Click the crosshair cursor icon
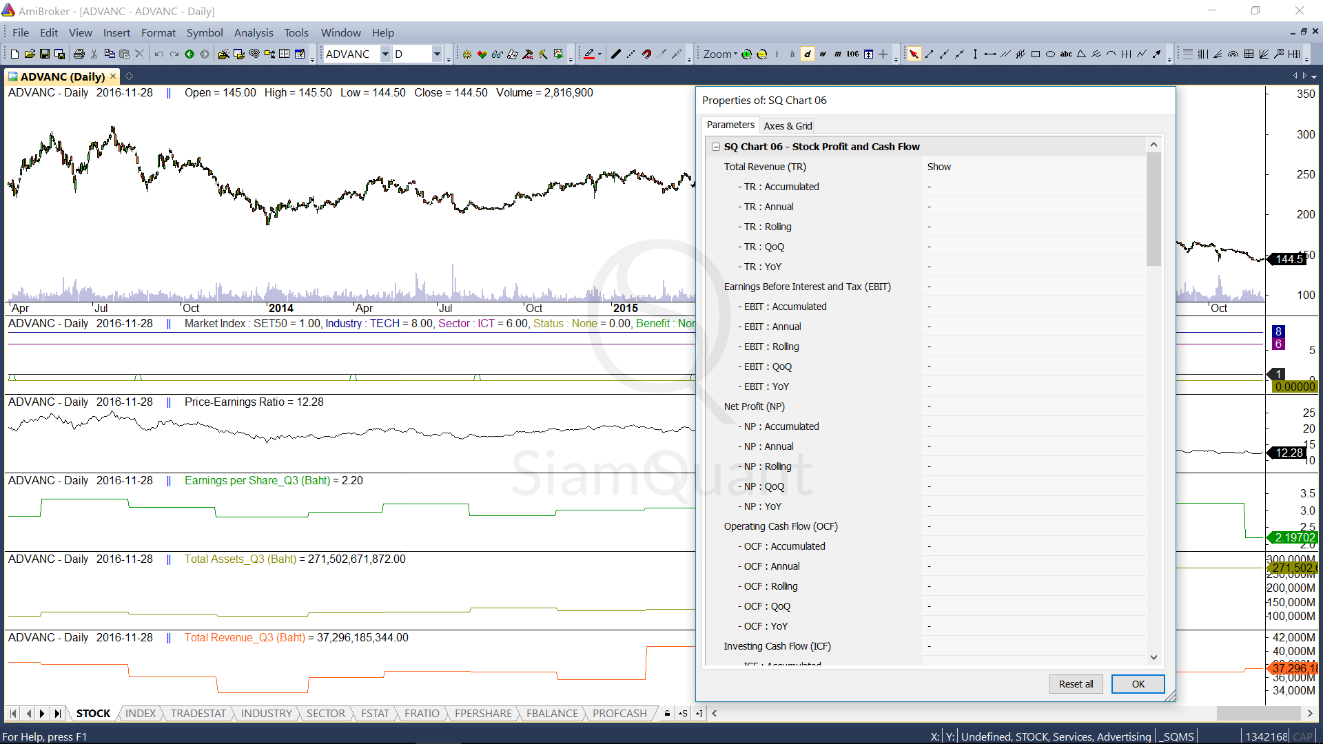Image resolution: width=1323 pixels, height=744 pixels. [x=883, y=54]
